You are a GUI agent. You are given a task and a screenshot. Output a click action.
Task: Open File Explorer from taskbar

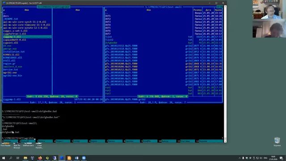(25, 158)
